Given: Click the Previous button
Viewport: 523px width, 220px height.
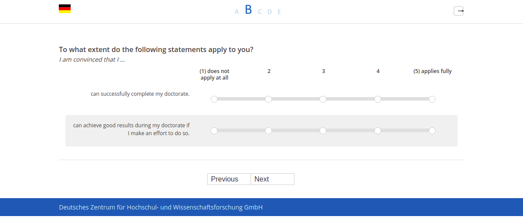Looking at the screenshot, I should 229,179.
